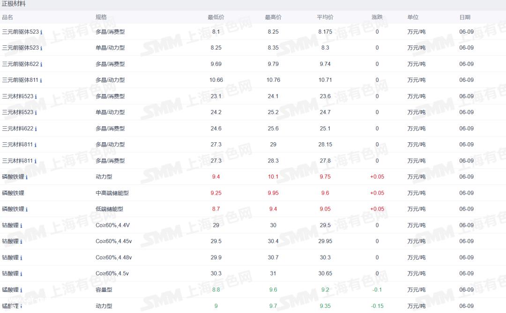Select green average price 9.35 cell

(x=325, y=306)
